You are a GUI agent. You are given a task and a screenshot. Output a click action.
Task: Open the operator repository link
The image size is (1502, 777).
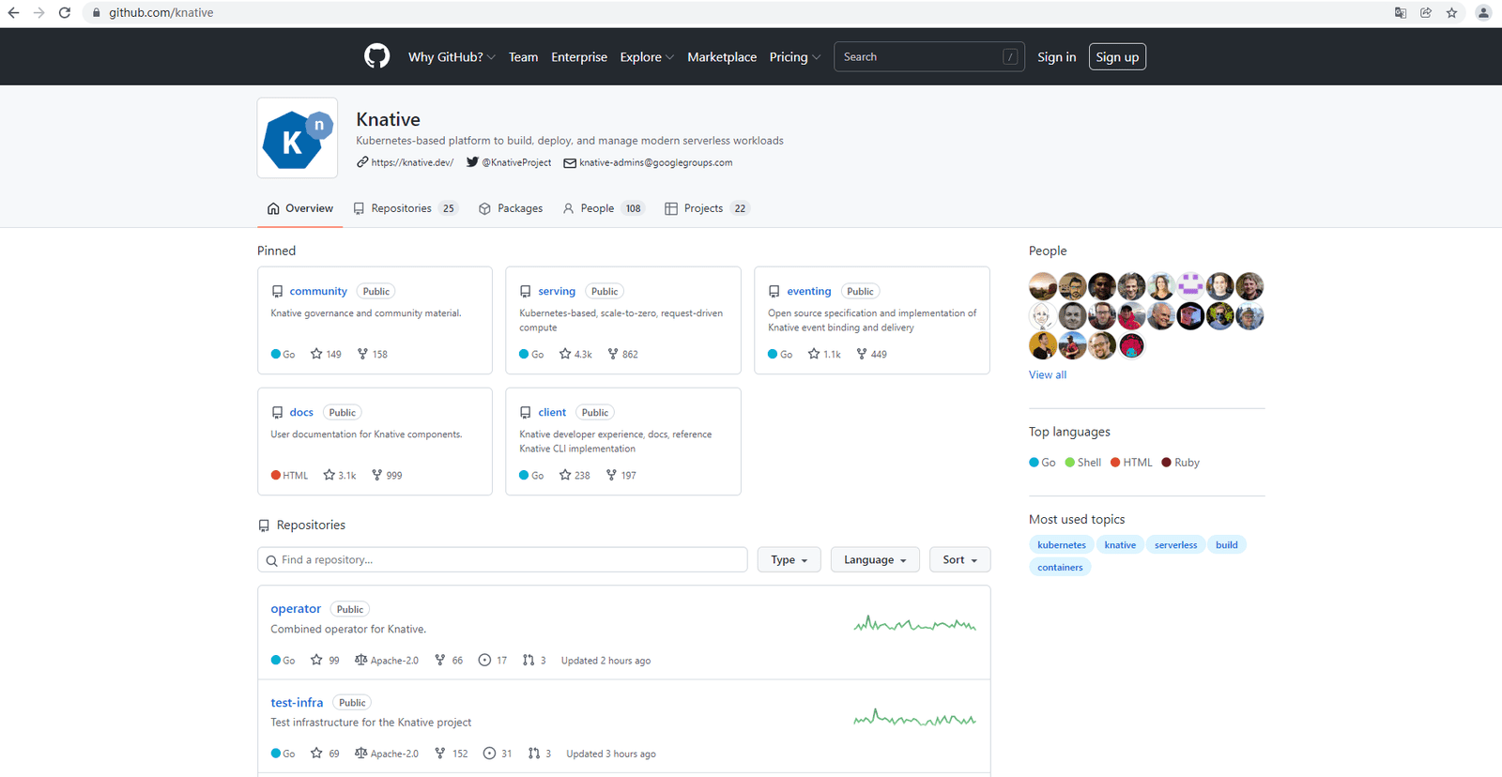tap(296, 609)
